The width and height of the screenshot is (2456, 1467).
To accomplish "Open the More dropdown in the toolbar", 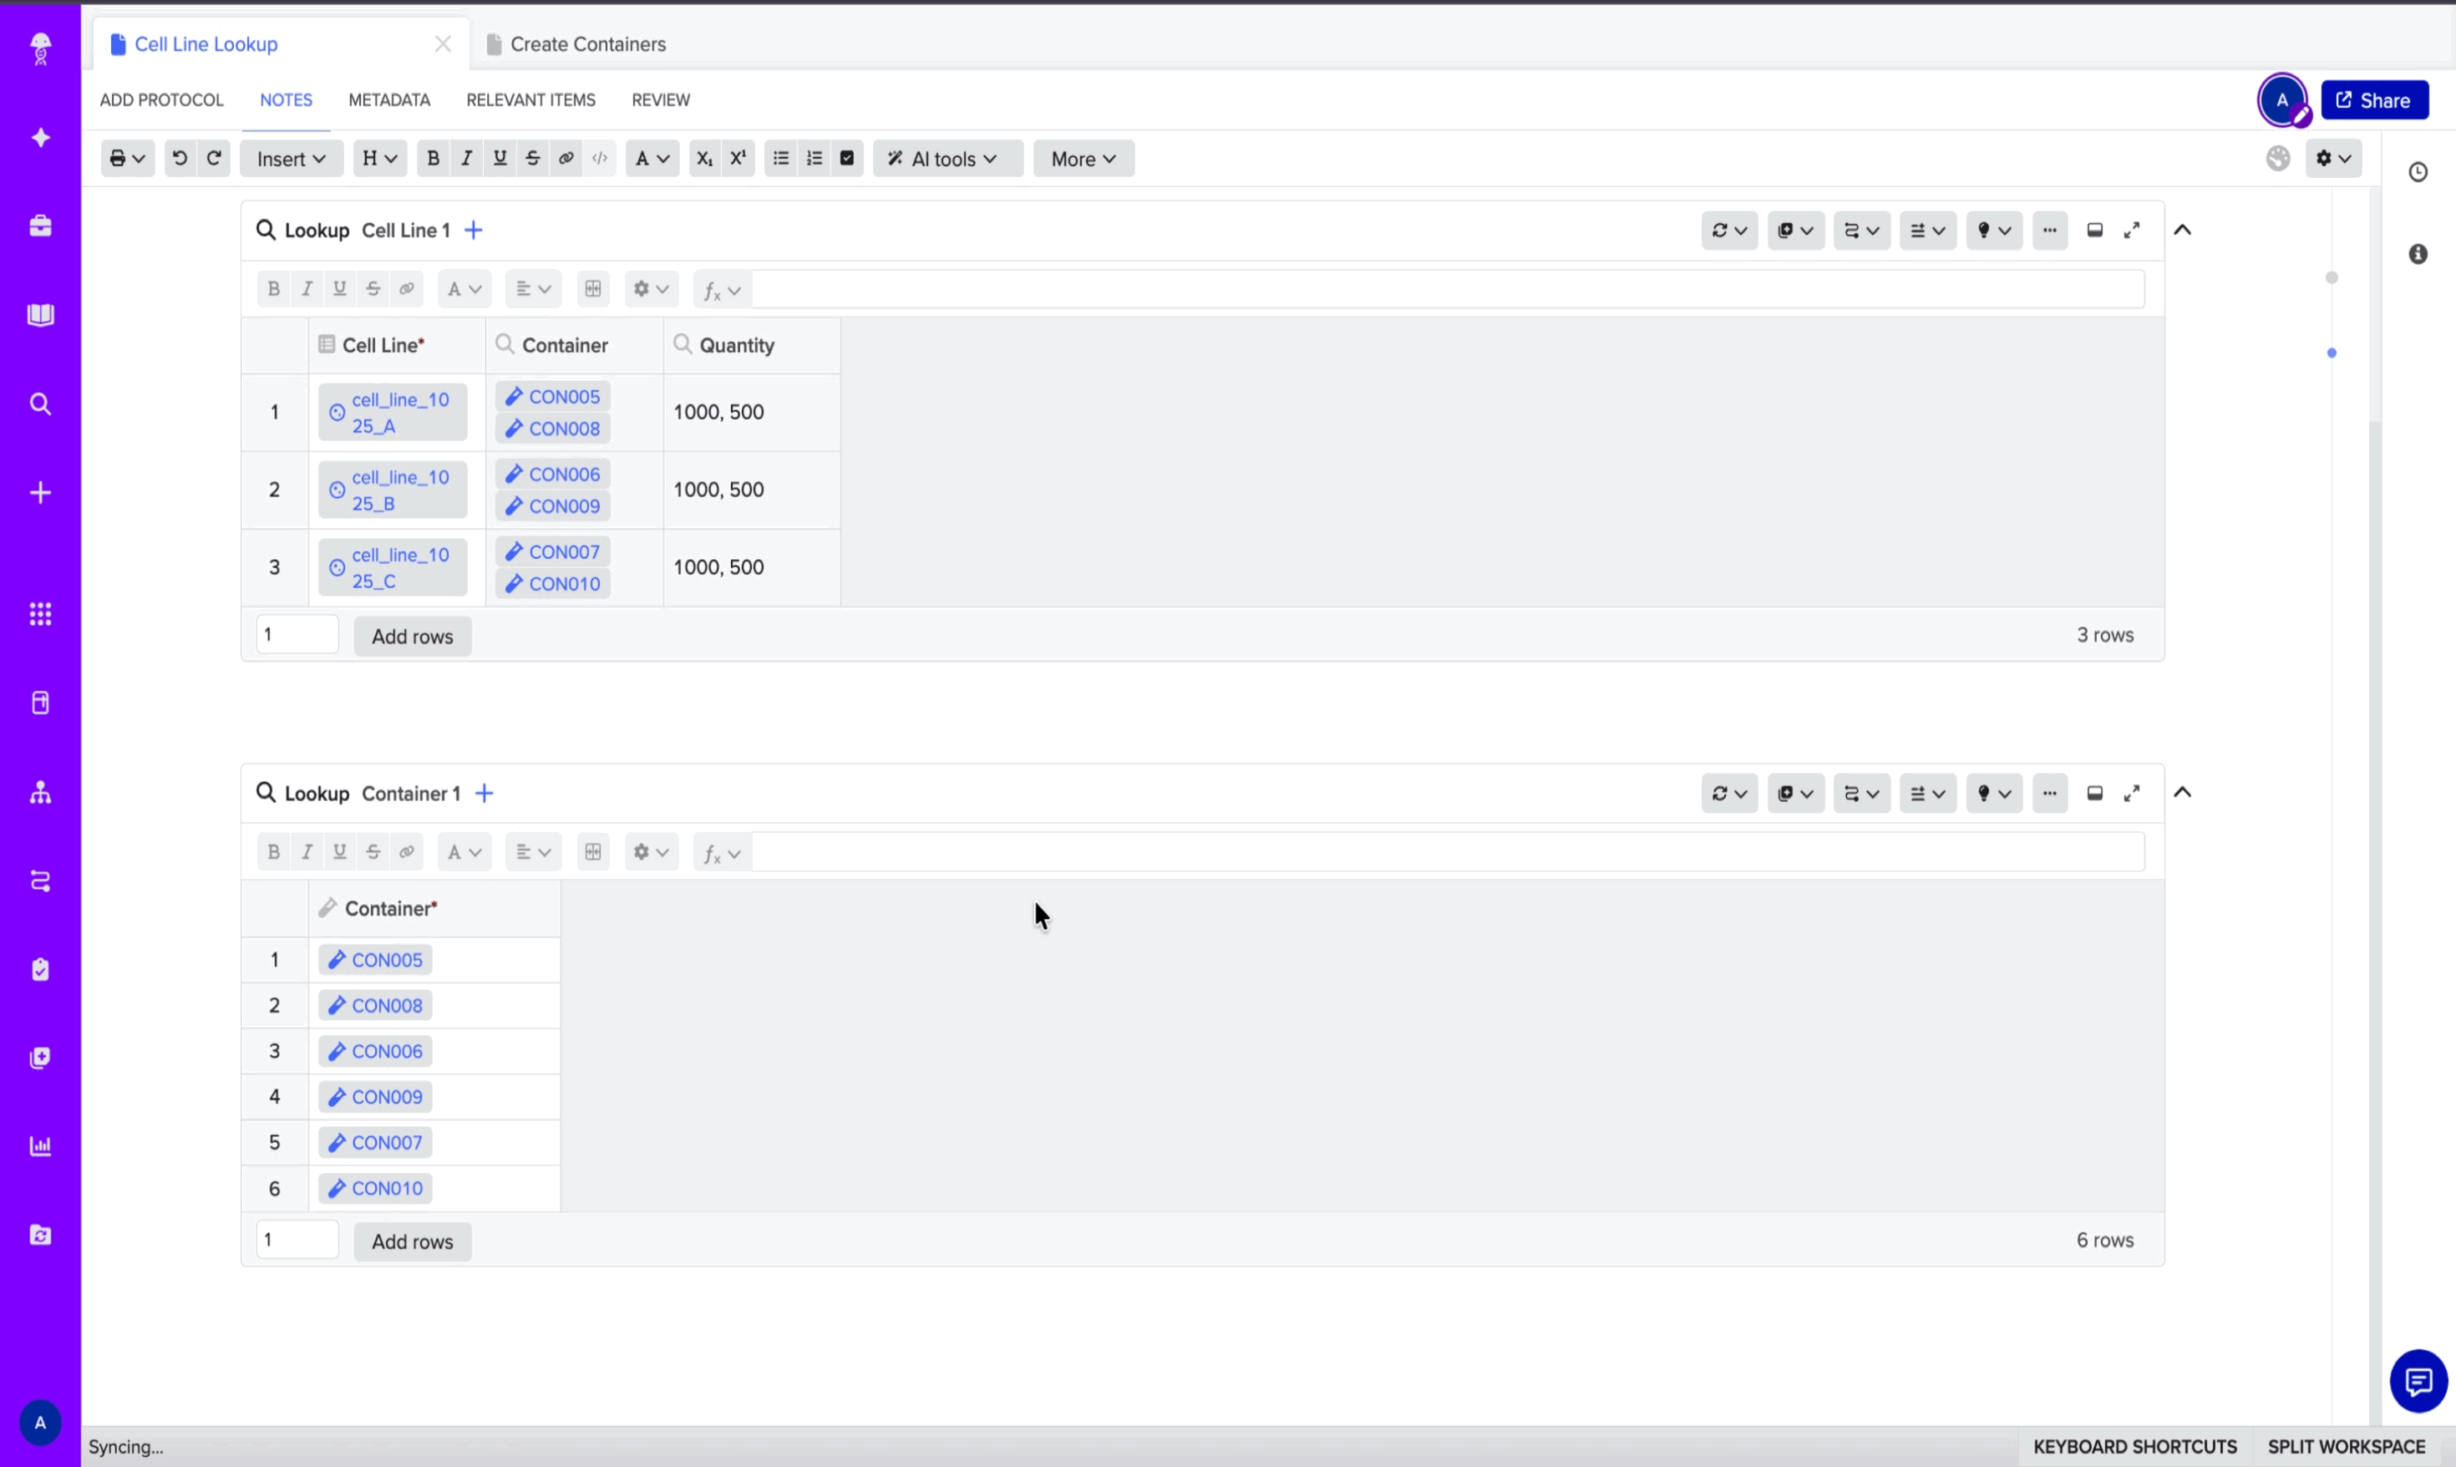I will pyautogui.click(x=1083, y=158).
